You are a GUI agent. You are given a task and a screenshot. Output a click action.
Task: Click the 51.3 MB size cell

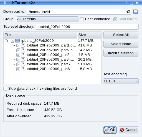(x=85, y=64)
